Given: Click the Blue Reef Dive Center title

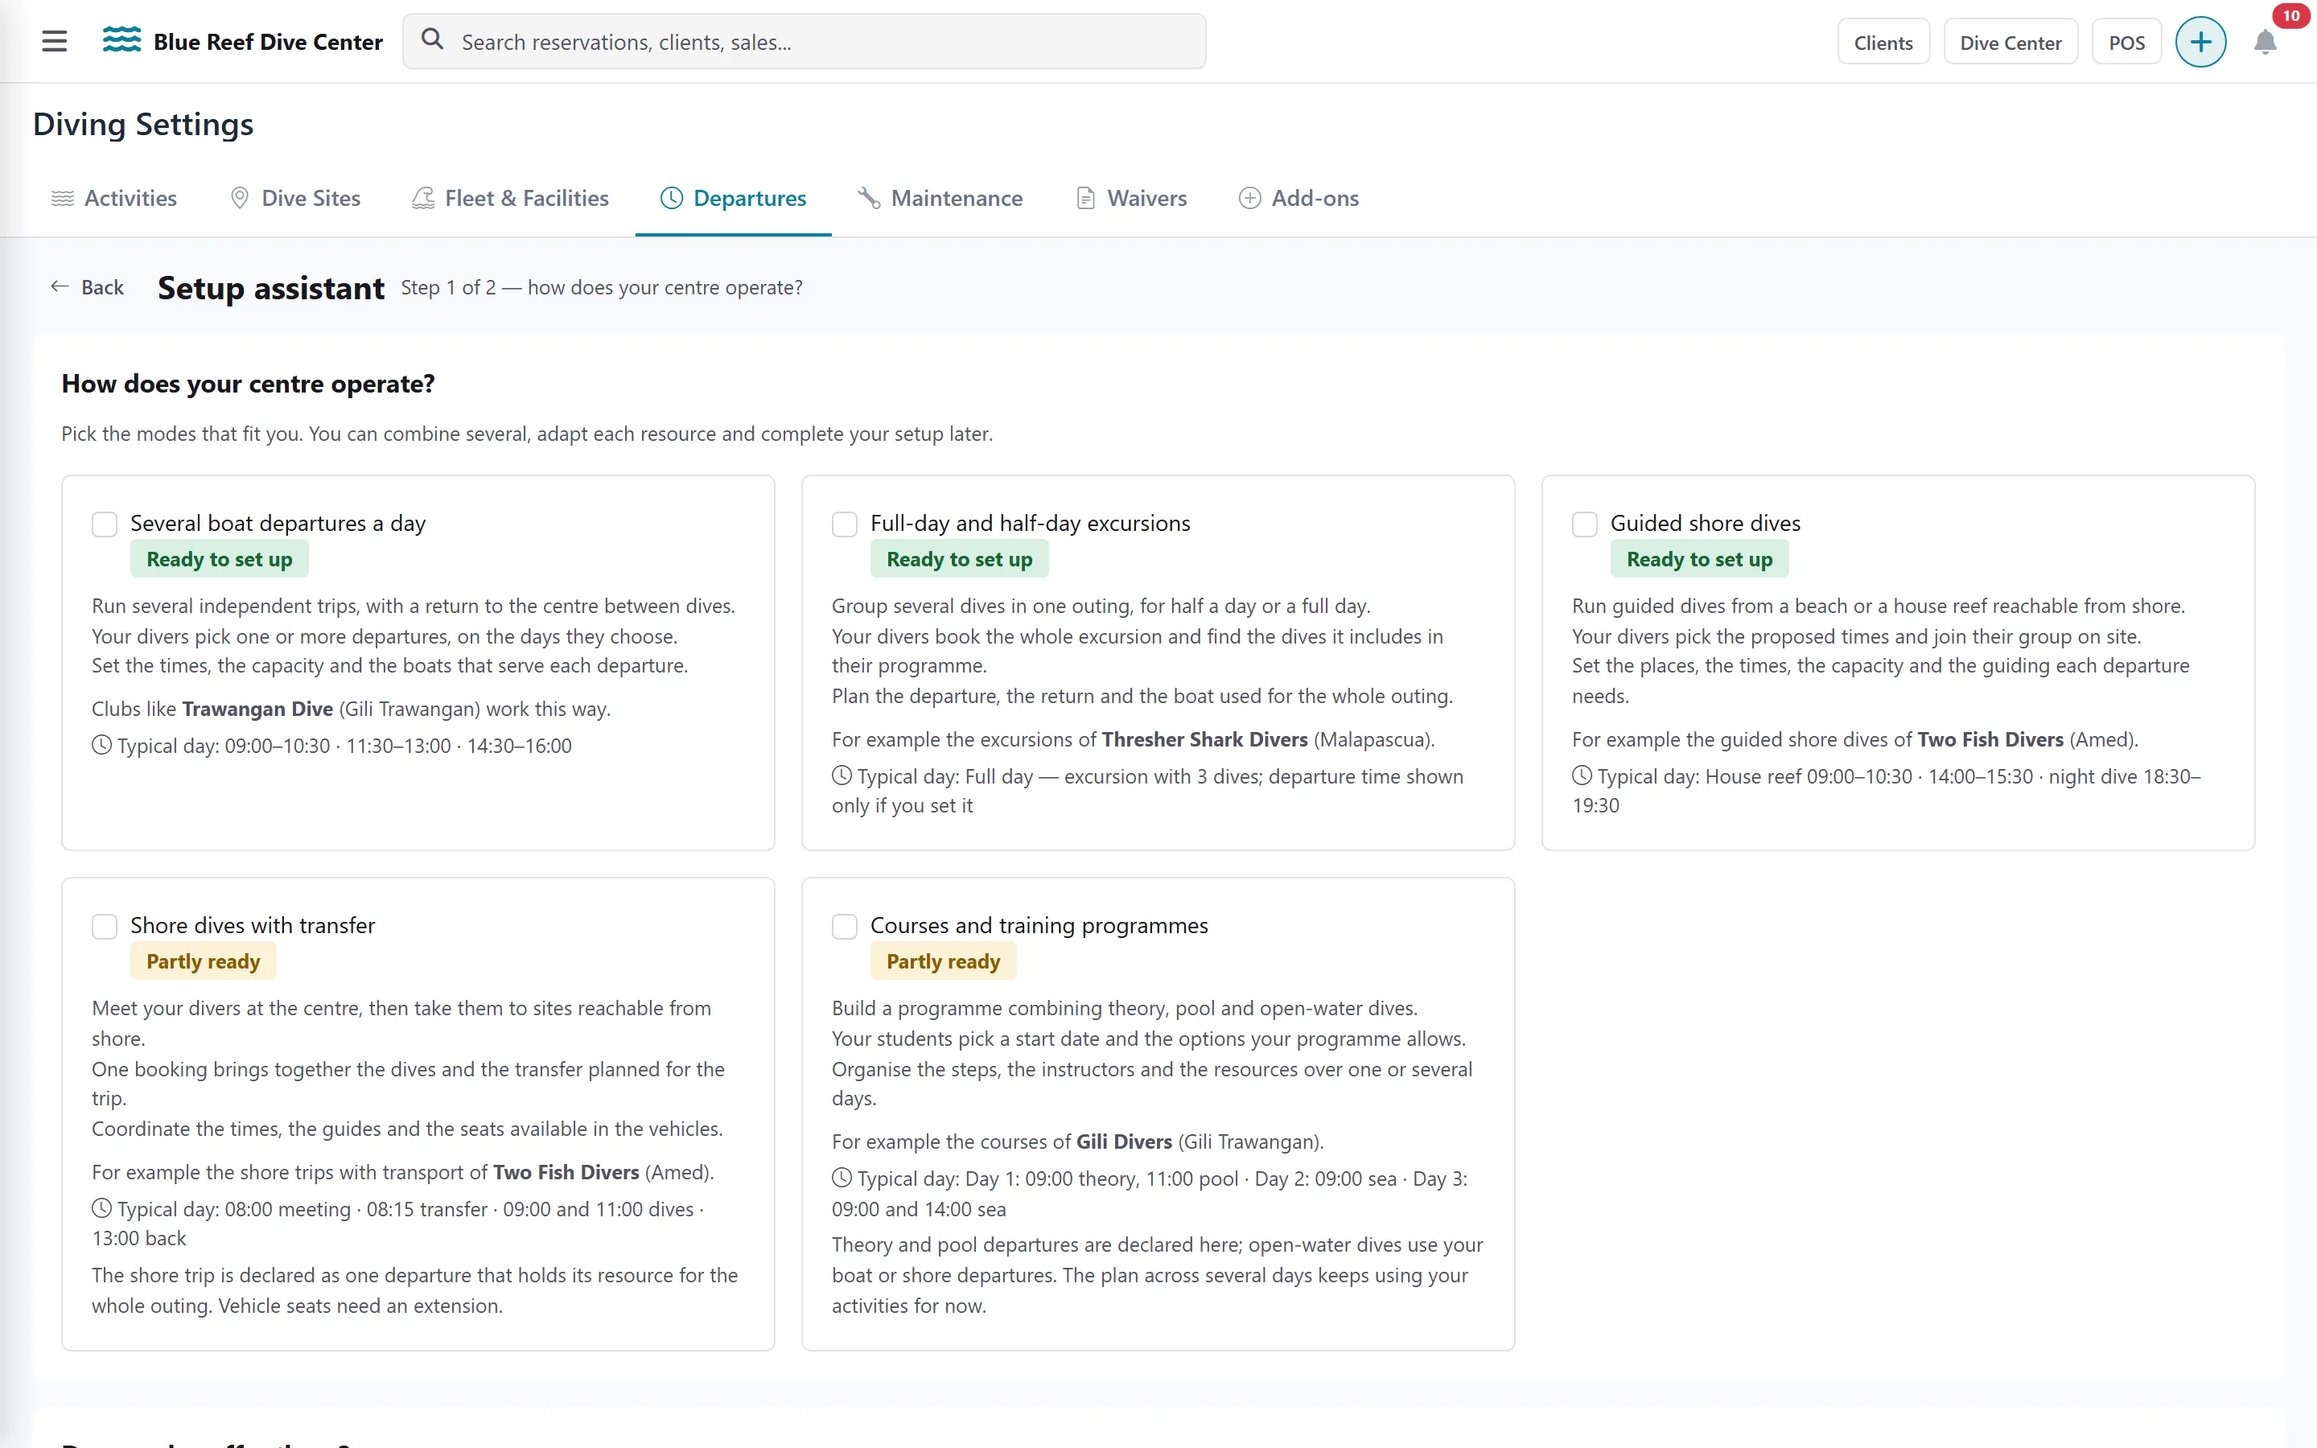Looking at the screenshot, I should pos(268,42).
